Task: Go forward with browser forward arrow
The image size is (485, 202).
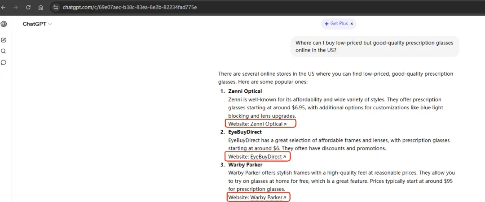Action: coord(15,8)
